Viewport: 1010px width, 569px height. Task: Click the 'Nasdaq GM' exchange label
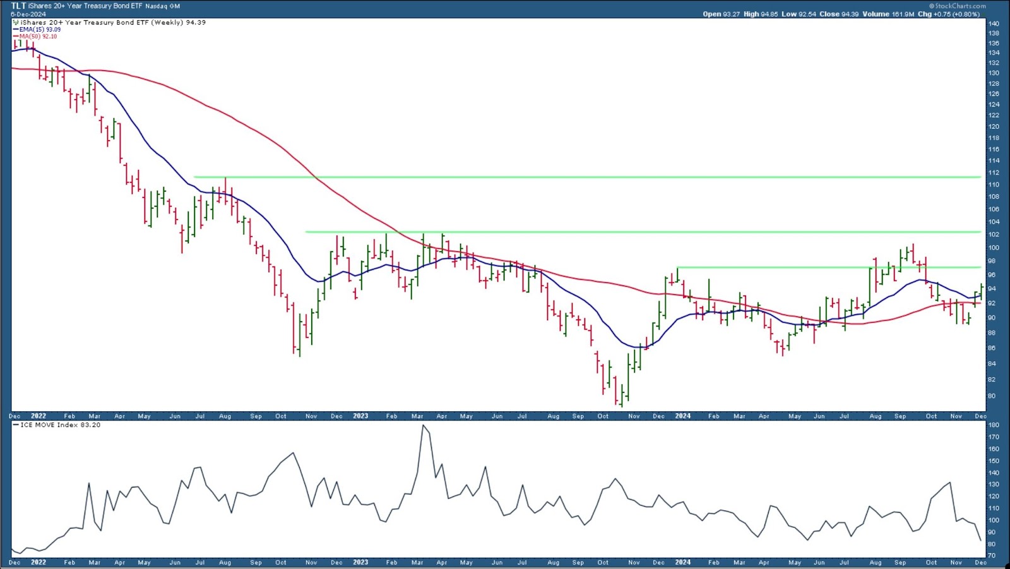coord(163,6)
